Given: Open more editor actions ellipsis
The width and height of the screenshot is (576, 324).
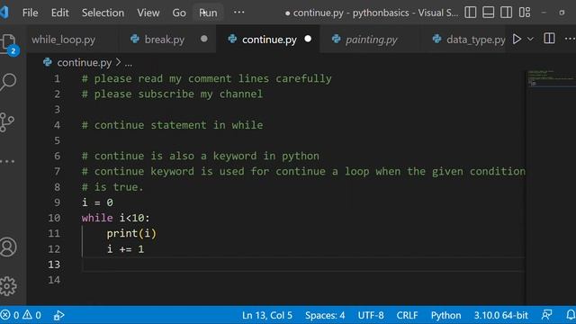Looking at the screenshot, I should point(570,39).
